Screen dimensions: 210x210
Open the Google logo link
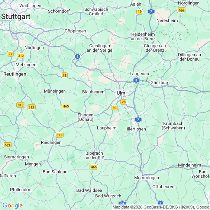[x=13, y=206]
